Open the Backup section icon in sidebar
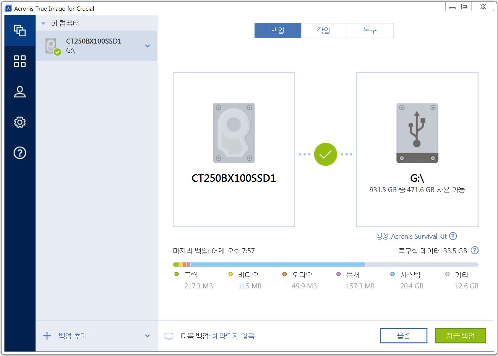The height and width of the screenshot is (356, 498). pos(20,31)
